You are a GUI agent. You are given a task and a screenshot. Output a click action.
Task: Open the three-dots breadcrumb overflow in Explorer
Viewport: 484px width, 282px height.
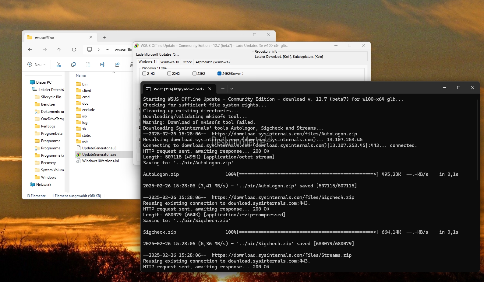[108, 50]
